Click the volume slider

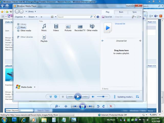tap(102, 97)
